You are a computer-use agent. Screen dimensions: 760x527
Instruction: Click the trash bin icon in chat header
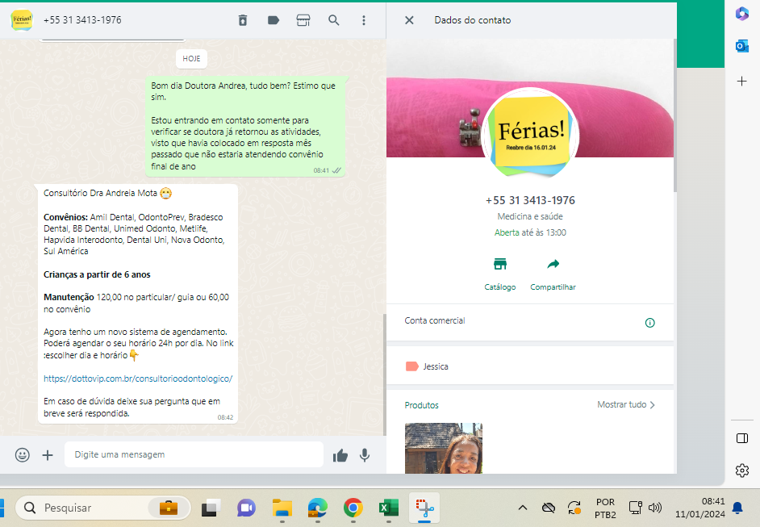coord(243,20)
